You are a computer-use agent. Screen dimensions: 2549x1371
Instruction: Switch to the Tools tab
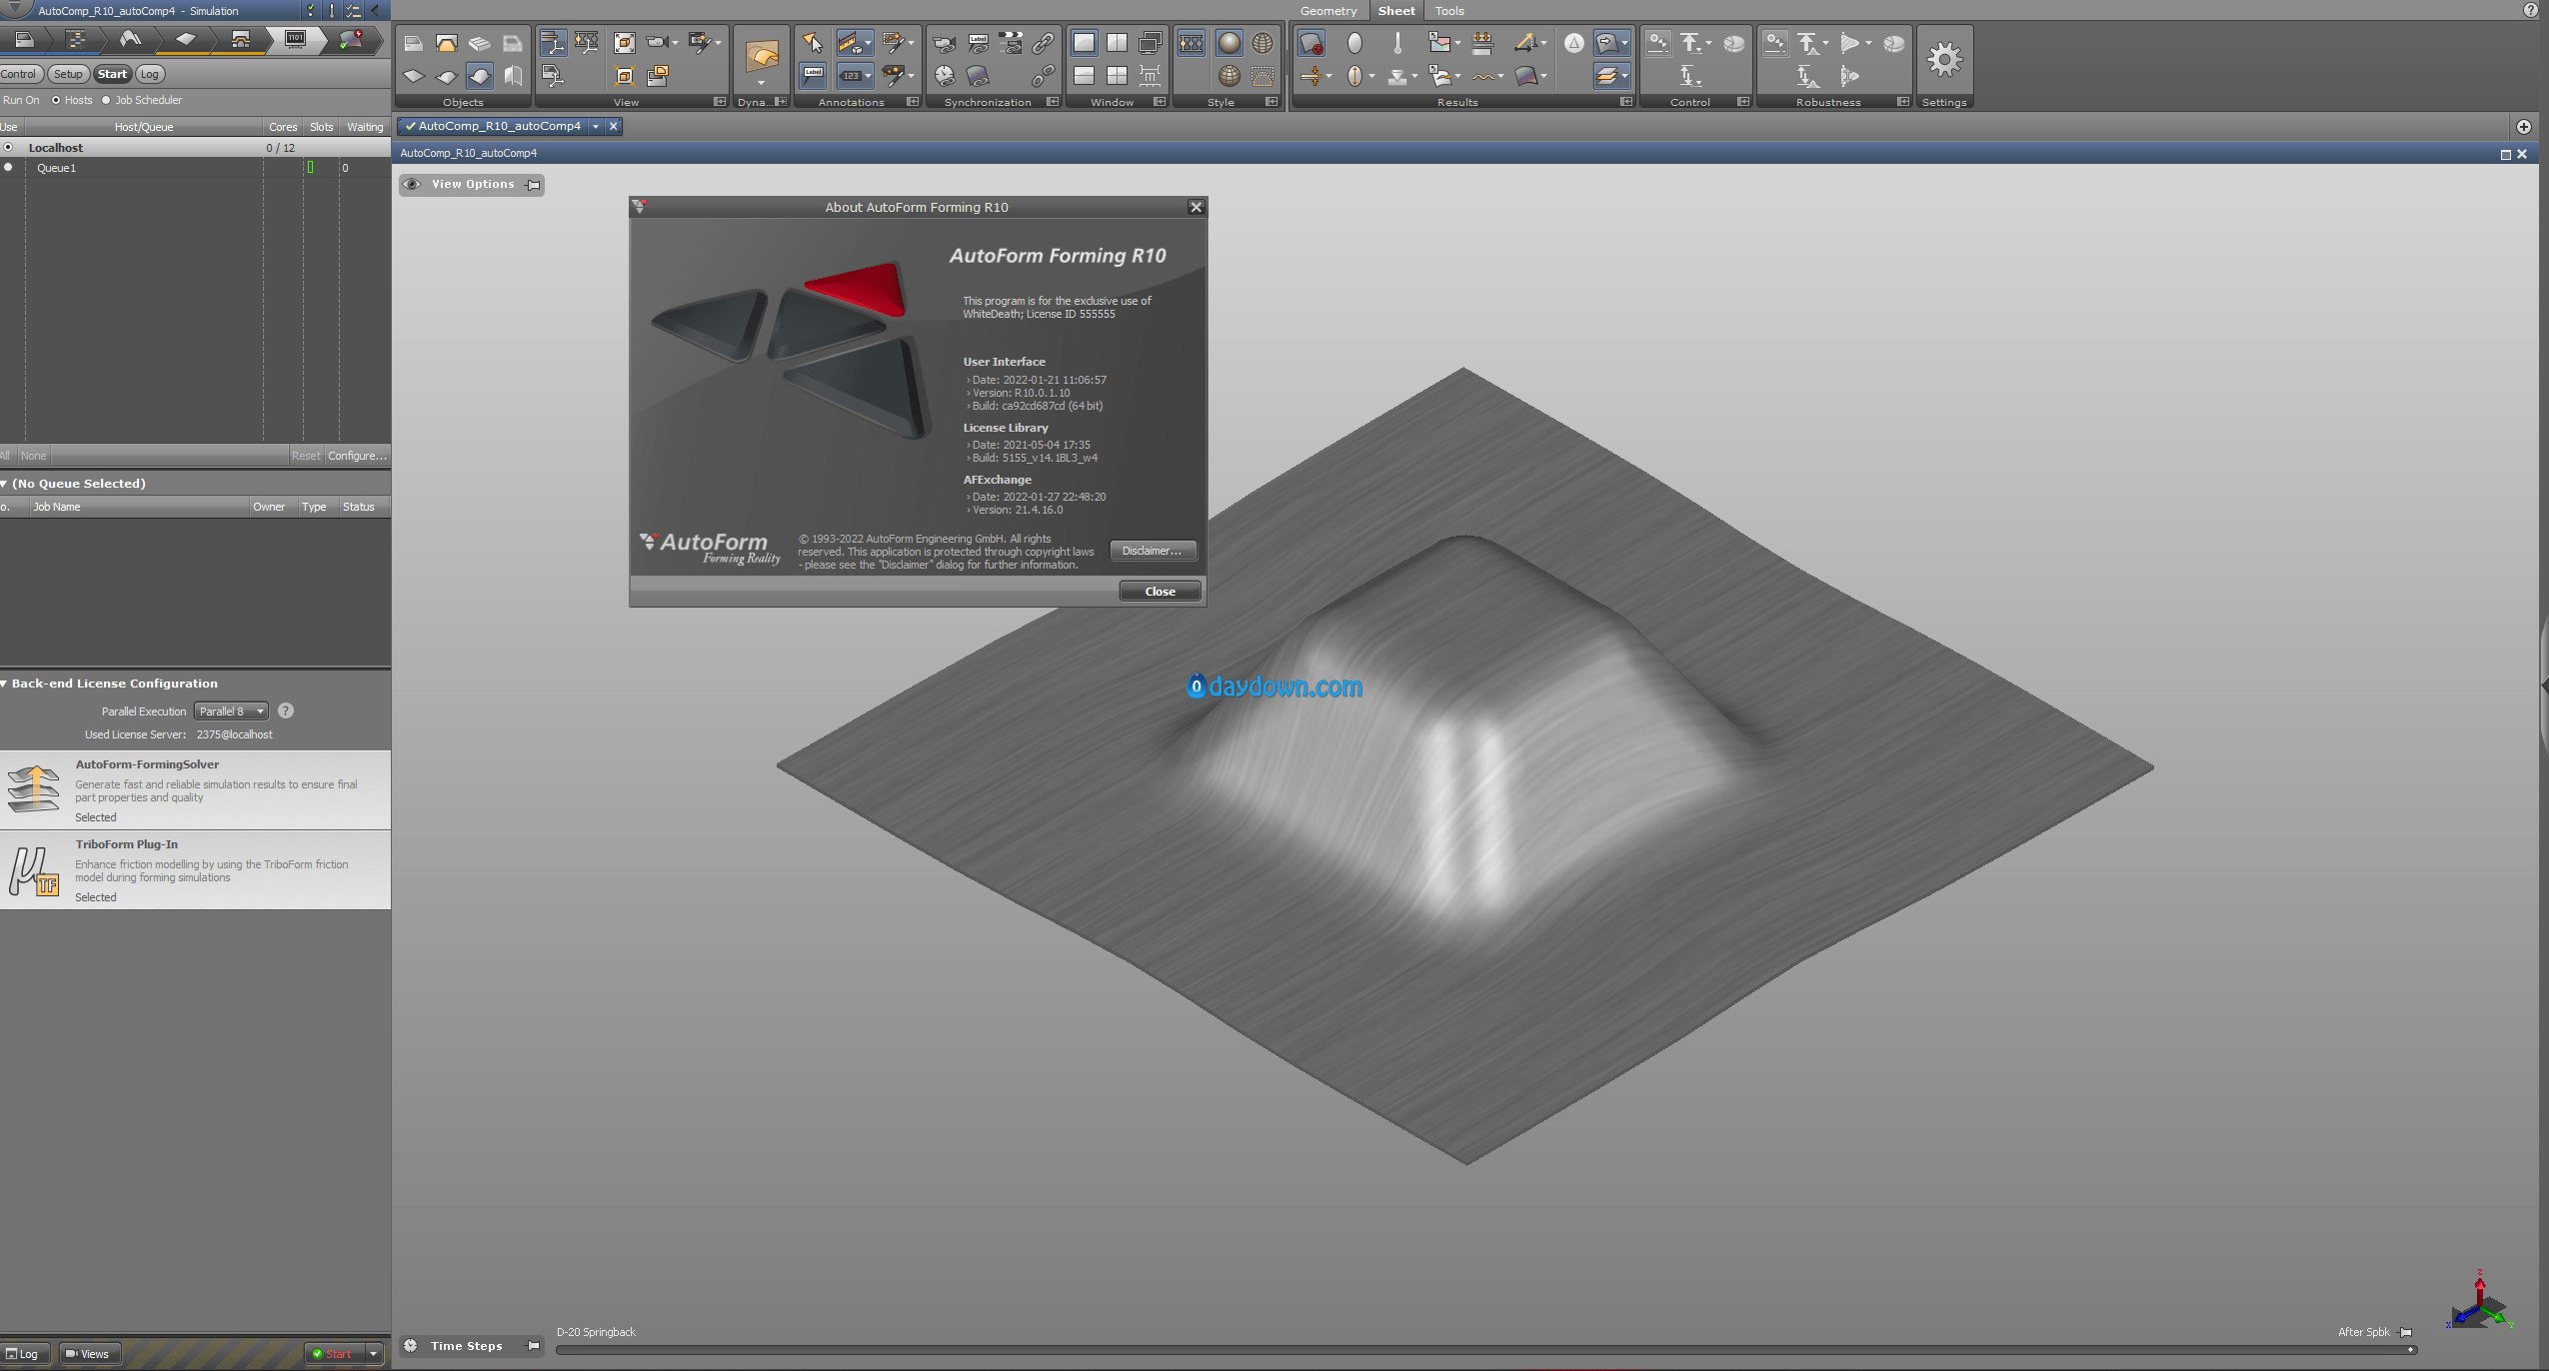(1449, 11)
